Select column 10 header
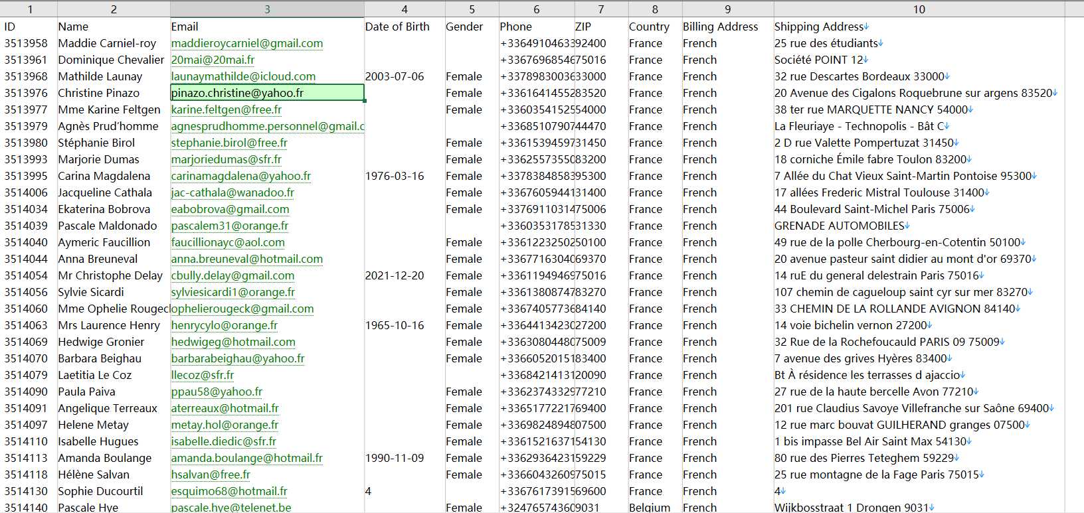Viewport: 1084px width, 513px height. click(x=919, y=9)
